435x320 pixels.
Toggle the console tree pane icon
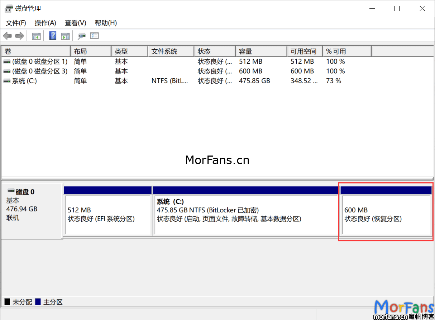(x=36, y=36)
